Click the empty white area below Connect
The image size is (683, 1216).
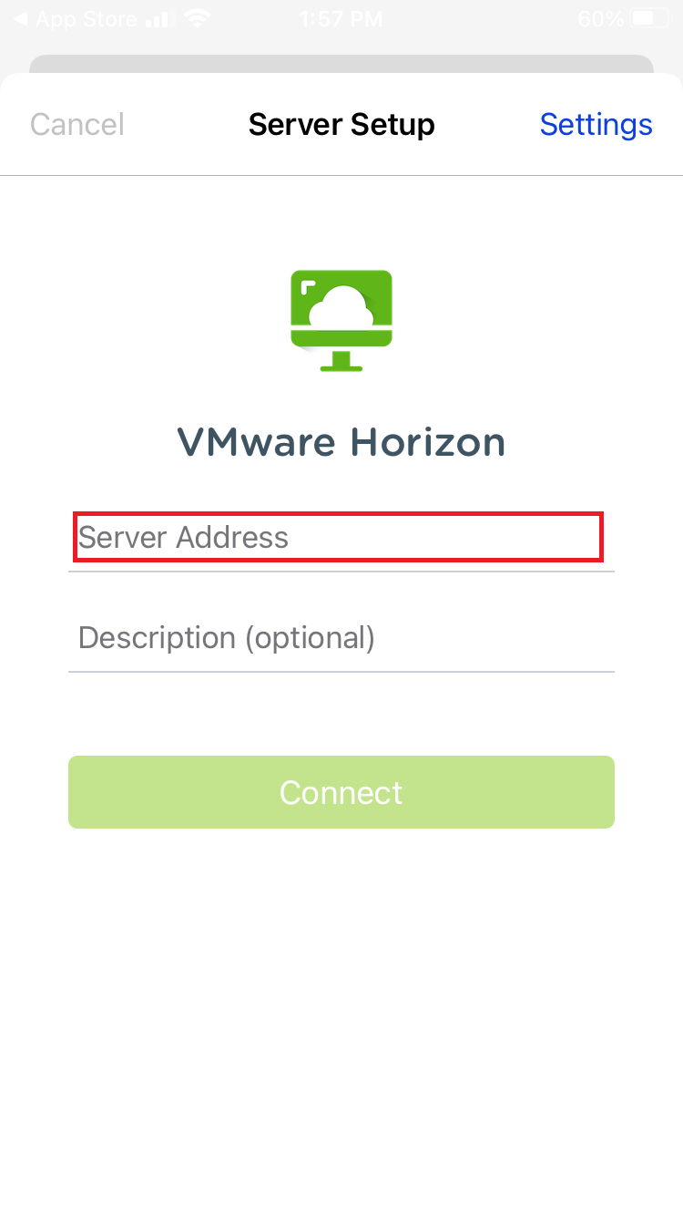(x=341, y=1021)
